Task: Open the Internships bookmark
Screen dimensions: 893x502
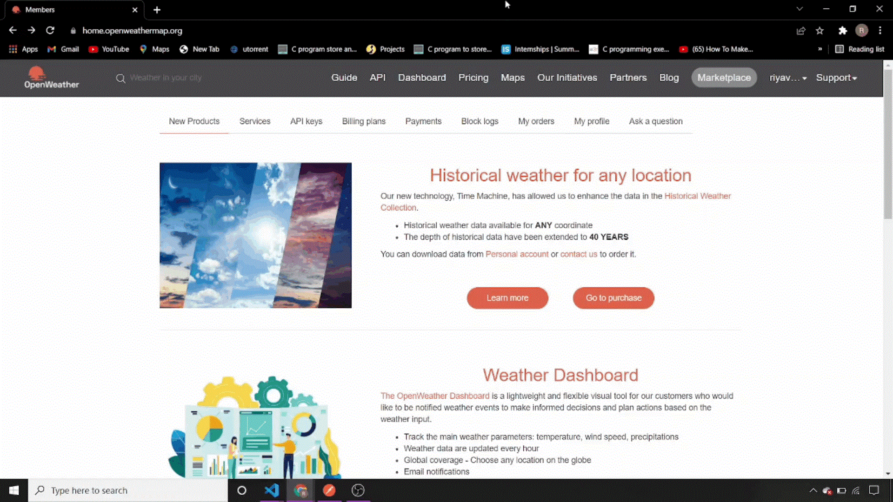Action: tap(540, 49)
